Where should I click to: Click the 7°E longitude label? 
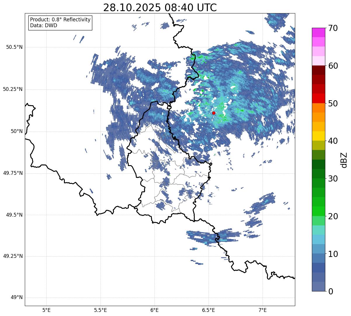coord(263,310)
